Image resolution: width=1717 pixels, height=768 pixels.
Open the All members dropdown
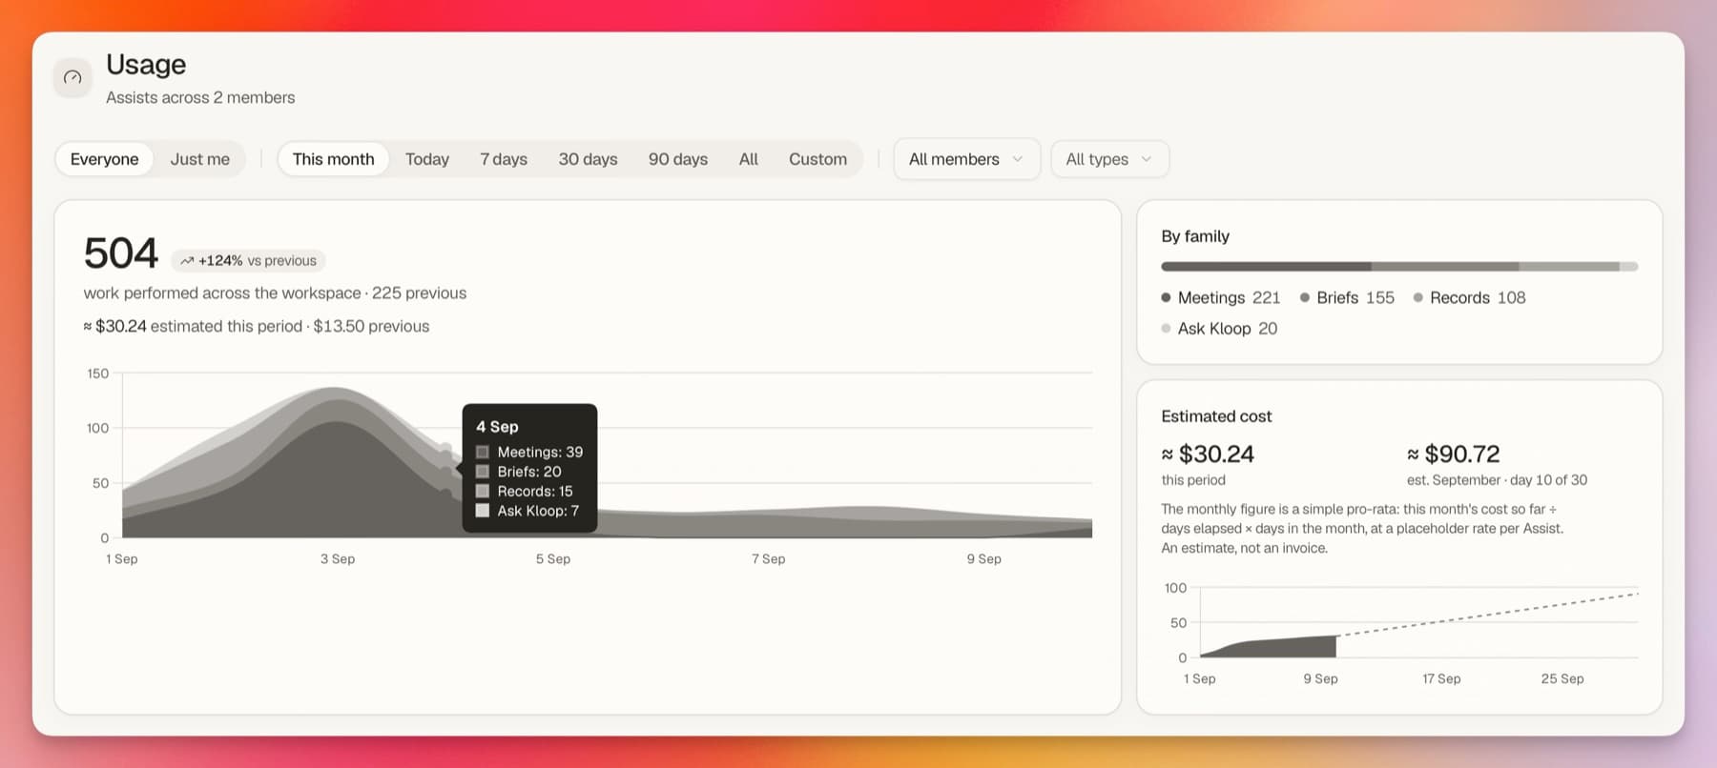[x=966, y=159]
